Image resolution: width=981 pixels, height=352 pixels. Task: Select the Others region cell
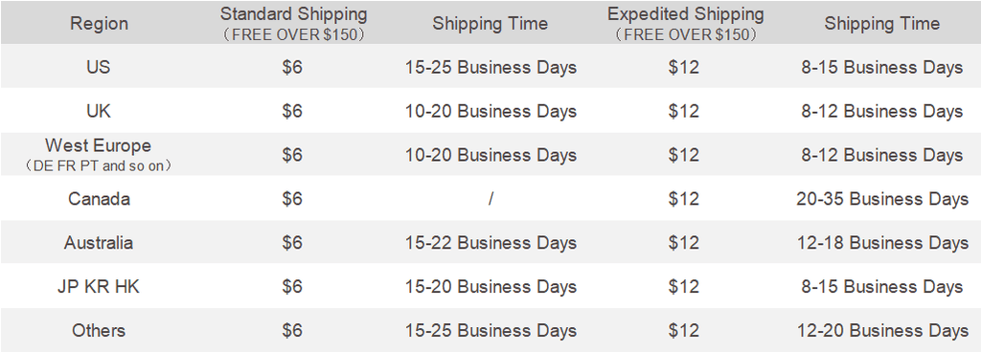[99, 330]
